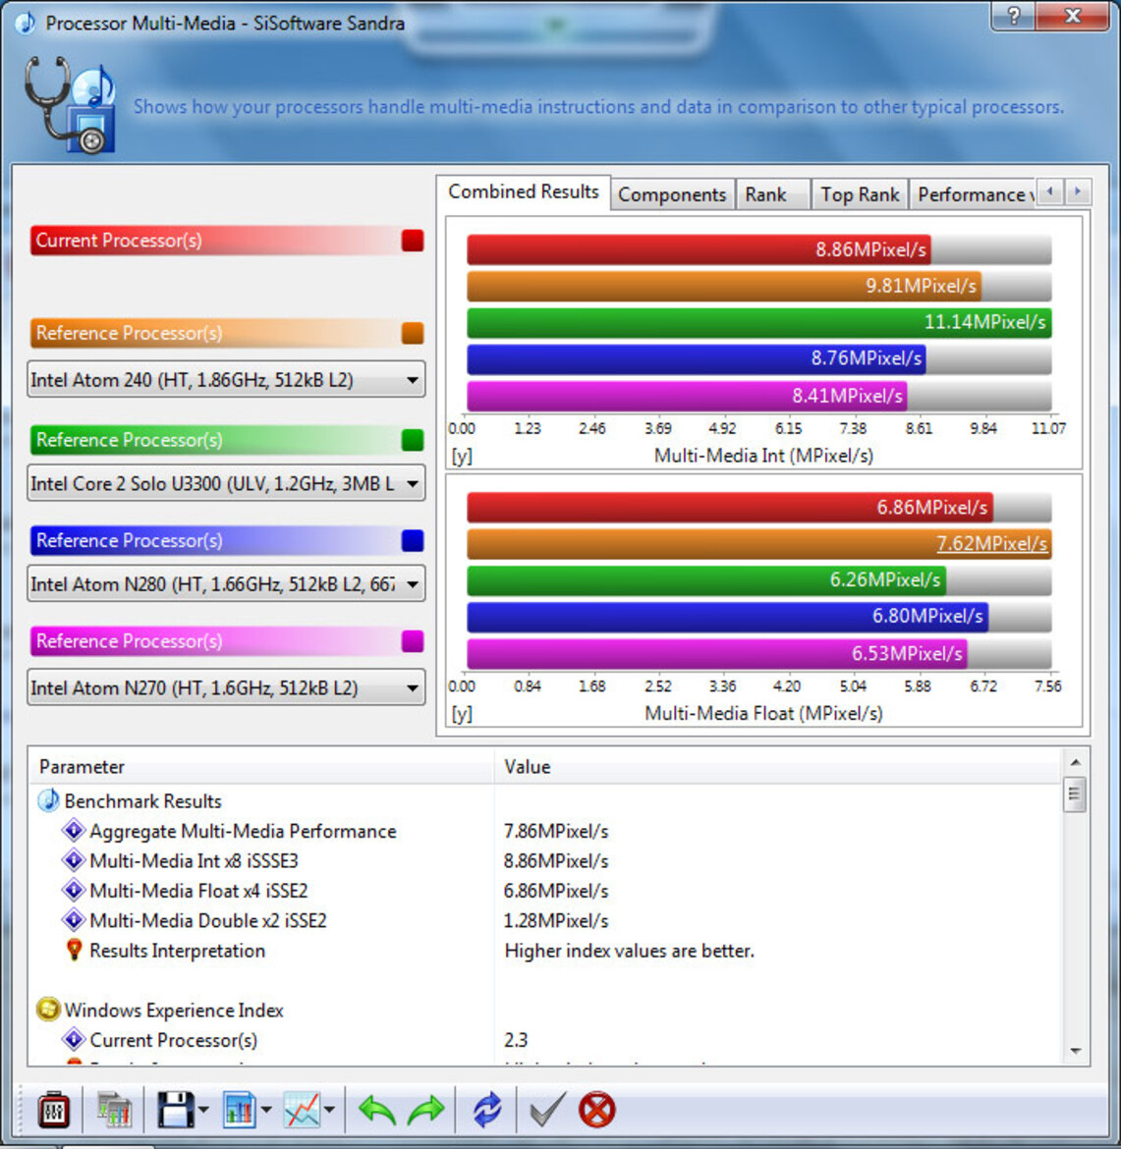Click the results list scroll down arrow
This screenshot has height=1149, width=1121.
click(x=1075, y=1051)
